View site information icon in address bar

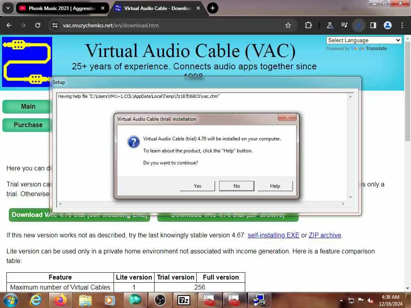[55, 25]
